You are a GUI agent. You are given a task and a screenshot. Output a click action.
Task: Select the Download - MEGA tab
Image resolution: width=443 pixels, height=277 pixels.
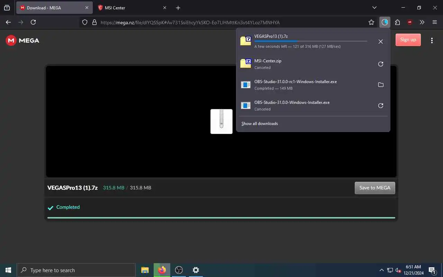coord(54,8)
